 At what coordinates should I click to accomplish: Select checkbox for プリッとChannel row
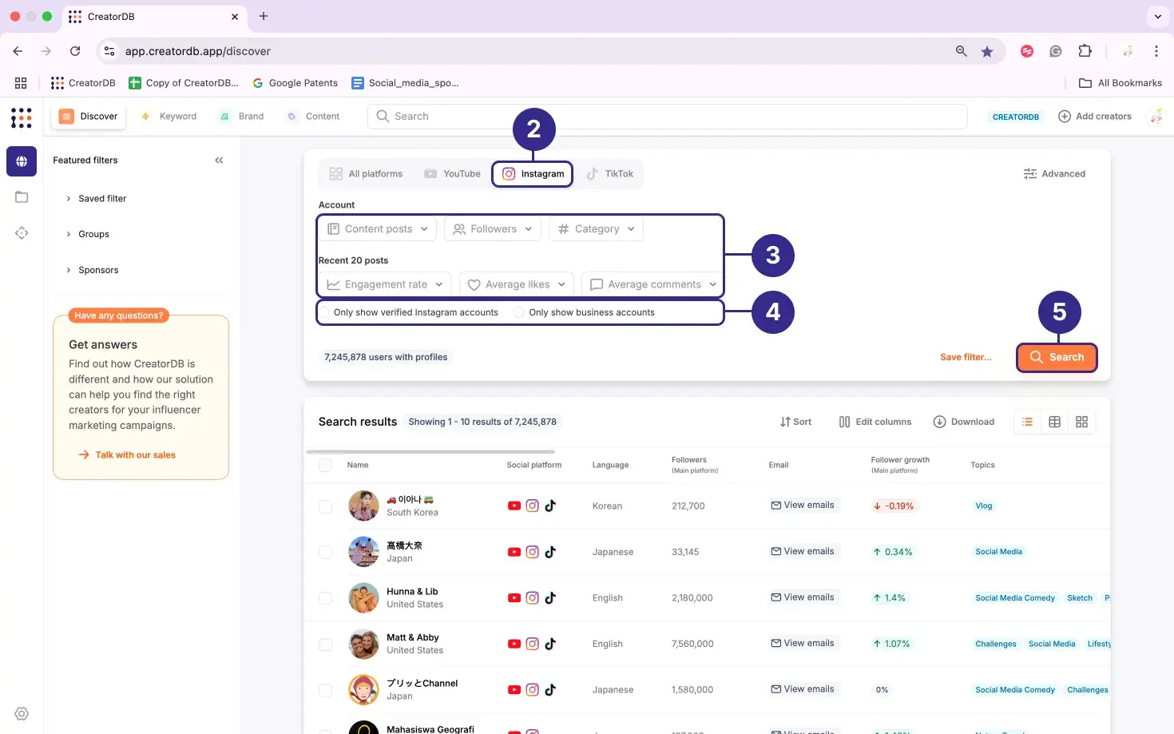[325, 689]
